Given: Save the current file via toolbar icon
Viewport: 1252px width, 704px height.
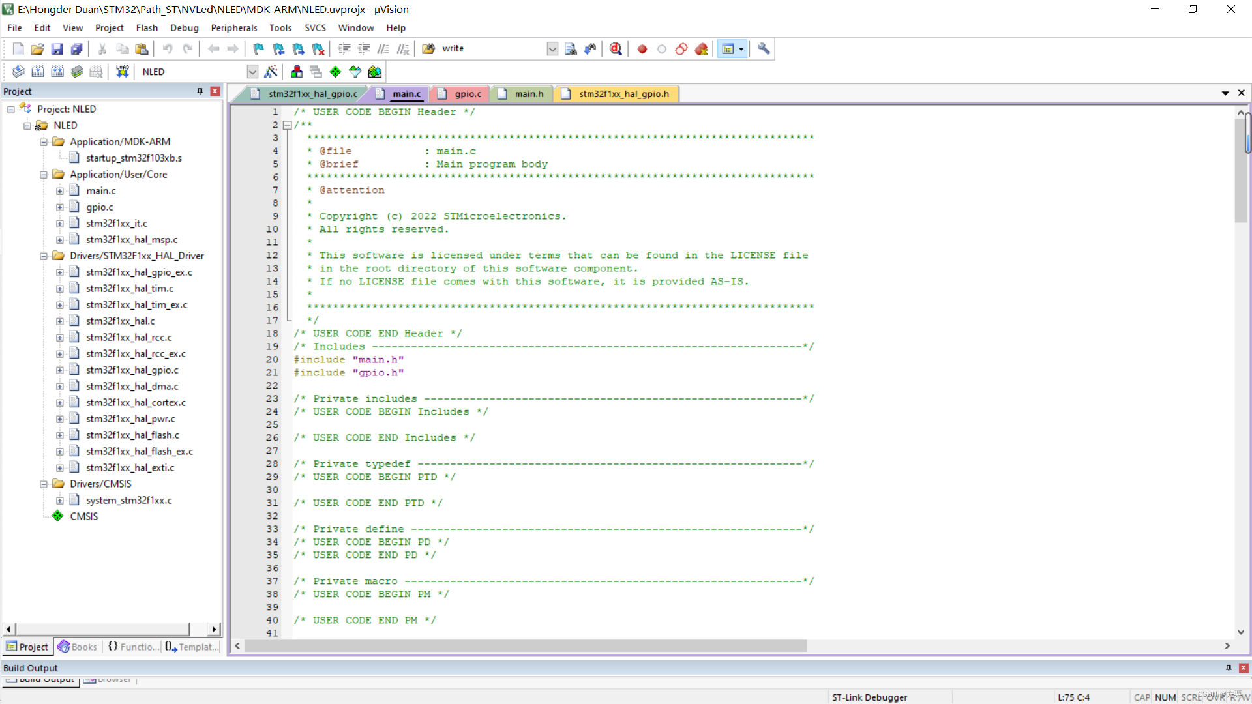Looking at the screenshot, I should tap(57, 49).
